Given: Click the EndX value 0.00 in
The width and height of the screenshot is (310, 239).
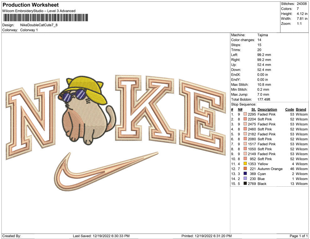Looking at the screenshot, I should pyautogui.click(x=262, y=75).
